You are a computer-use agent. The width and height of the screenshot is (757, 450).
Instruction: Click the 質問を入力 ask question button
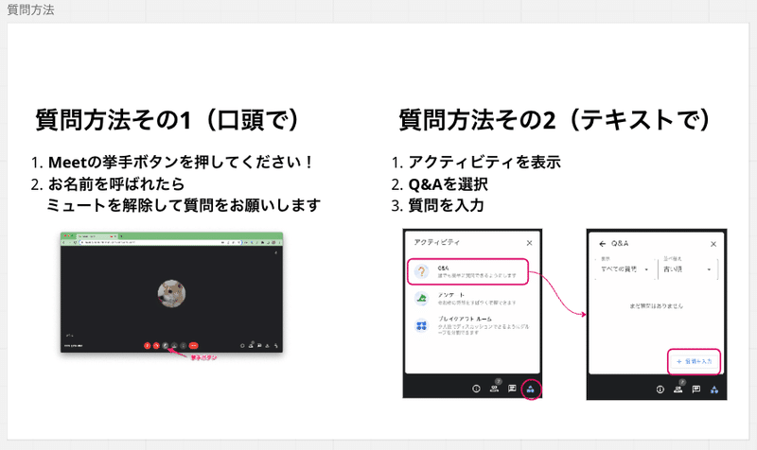click(x=695, y=361)
